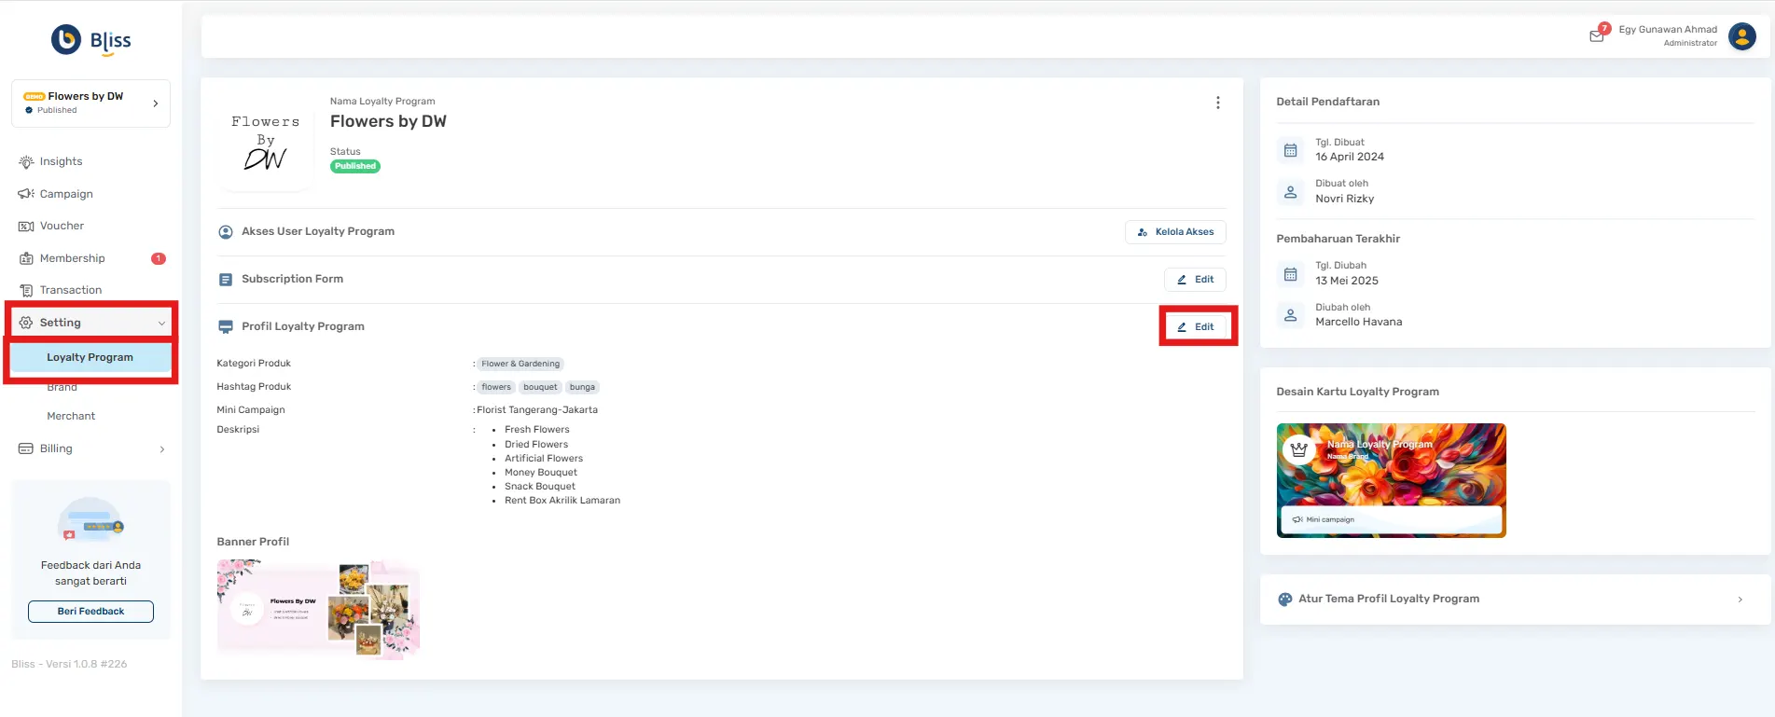
Task: Click the Kelola Akses button
Action: 1175,232
